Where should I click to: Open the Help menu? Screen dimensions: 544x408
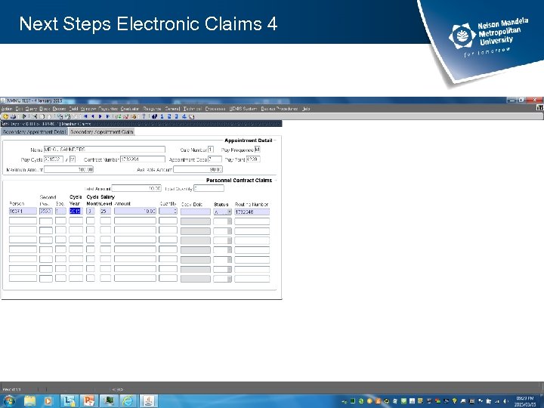pos(306,109)
